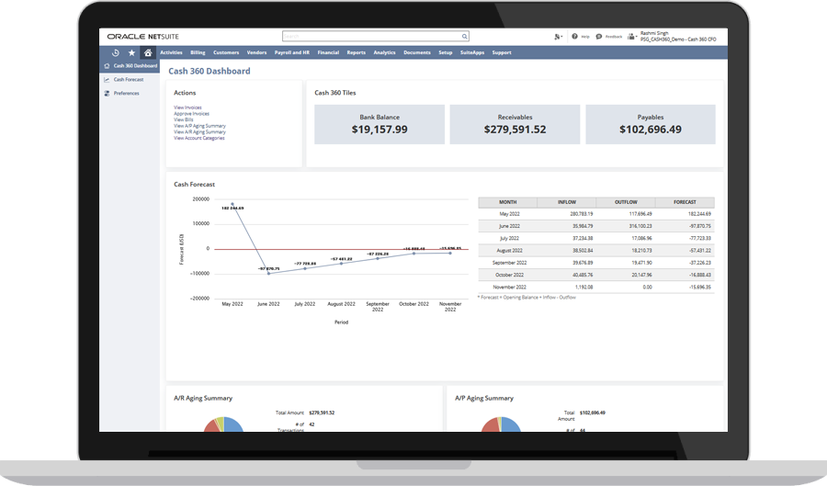Click the October 2022 inflow value 40,485.76
Image resolution: width=827 pixels, height=486 pixels.
pos(583,275)
